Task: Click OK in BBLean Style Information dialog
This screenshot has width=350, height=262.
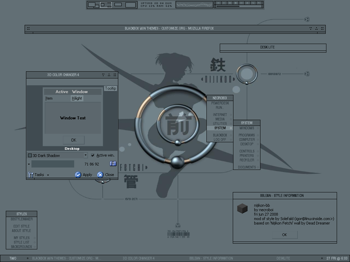Action: tap(285, 235)
